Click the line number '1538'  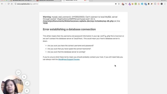45,23
